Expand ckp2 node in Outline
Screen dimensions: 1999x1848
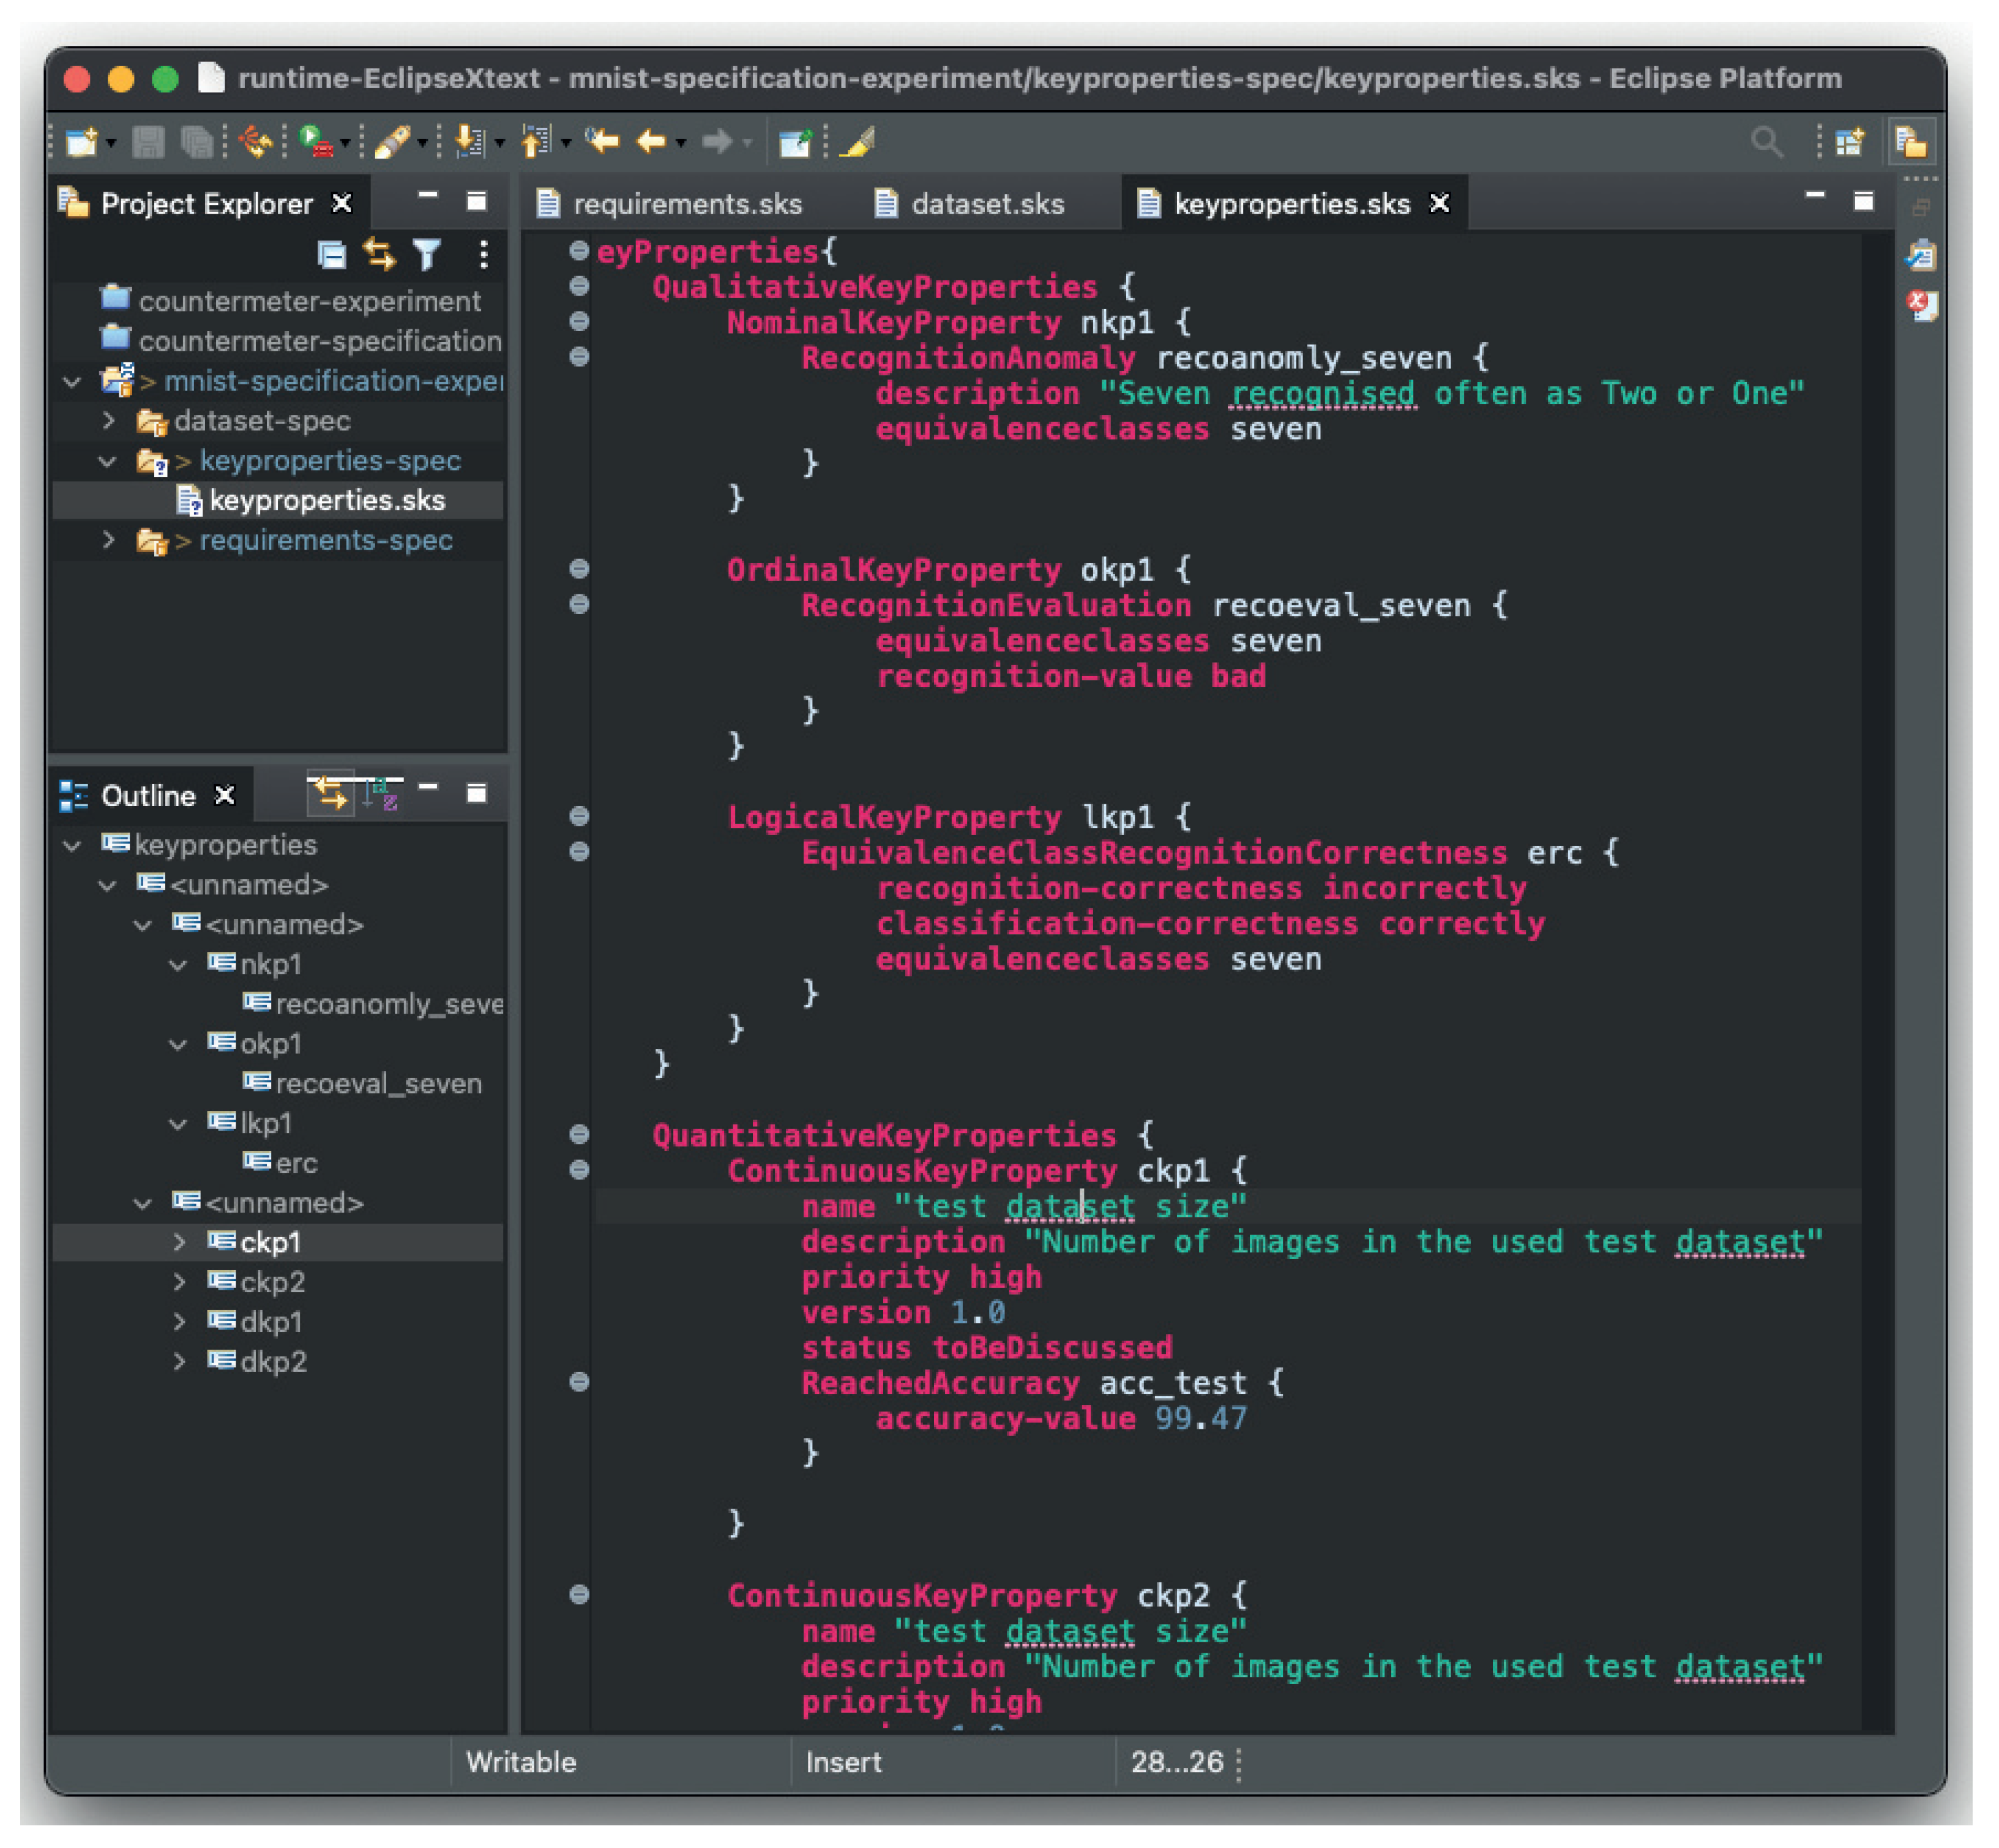click(179, 1282)
